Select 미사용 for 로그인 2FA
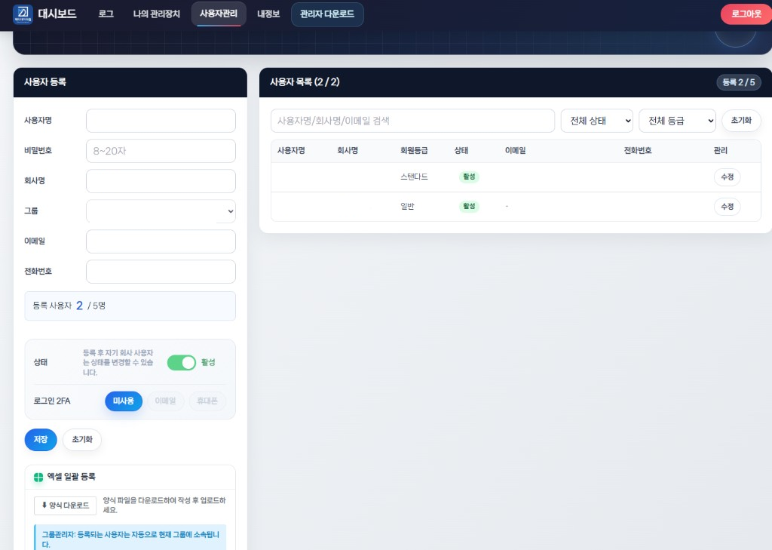 point(124,401)
